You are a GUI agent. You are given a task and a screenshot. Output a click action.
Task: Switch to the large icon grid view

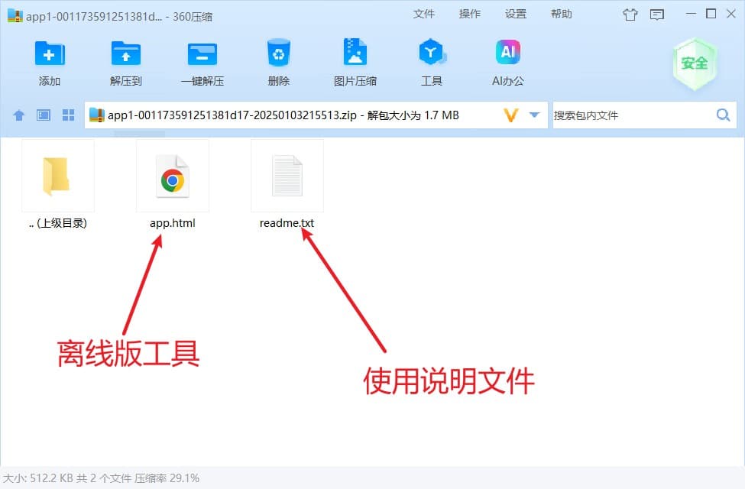pos(68,115)
